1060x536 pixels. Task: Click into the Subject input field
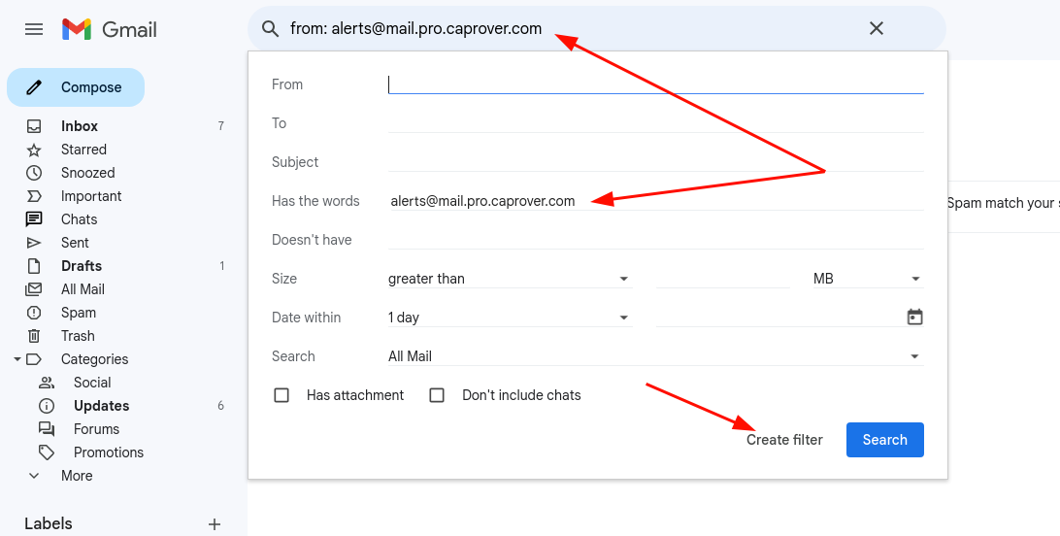[655, 162]
